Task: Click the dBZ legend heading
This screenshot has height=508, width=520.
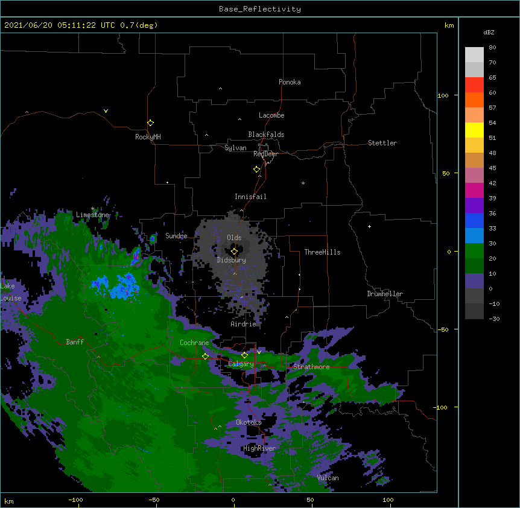Action: [489, 33]
